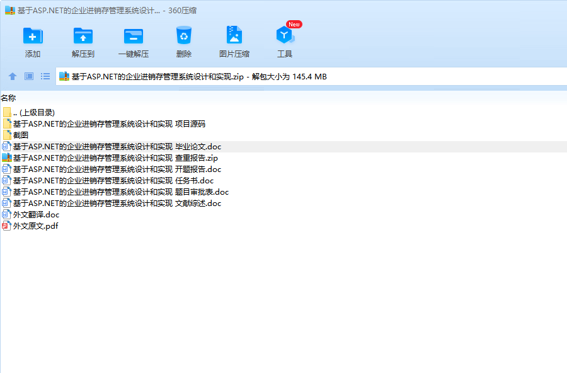The image size is (567, 373).
Task: Select the 查重报告.zip file name
Action: pos(115,158)
